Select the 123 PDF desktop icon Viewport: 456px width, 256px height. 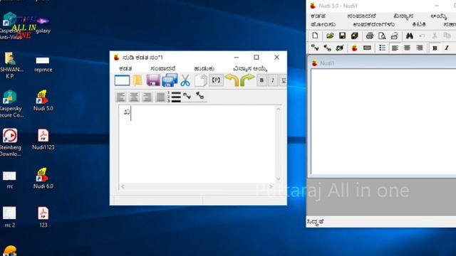click(43, 217)
